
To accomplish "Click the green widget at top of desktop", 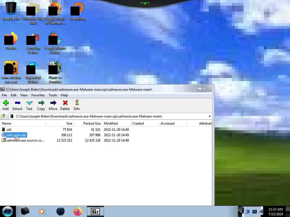I will click(145, 3).
